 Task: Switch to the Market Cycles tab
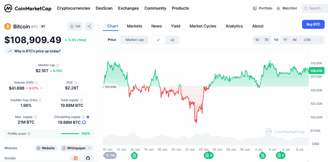point(203,26)
